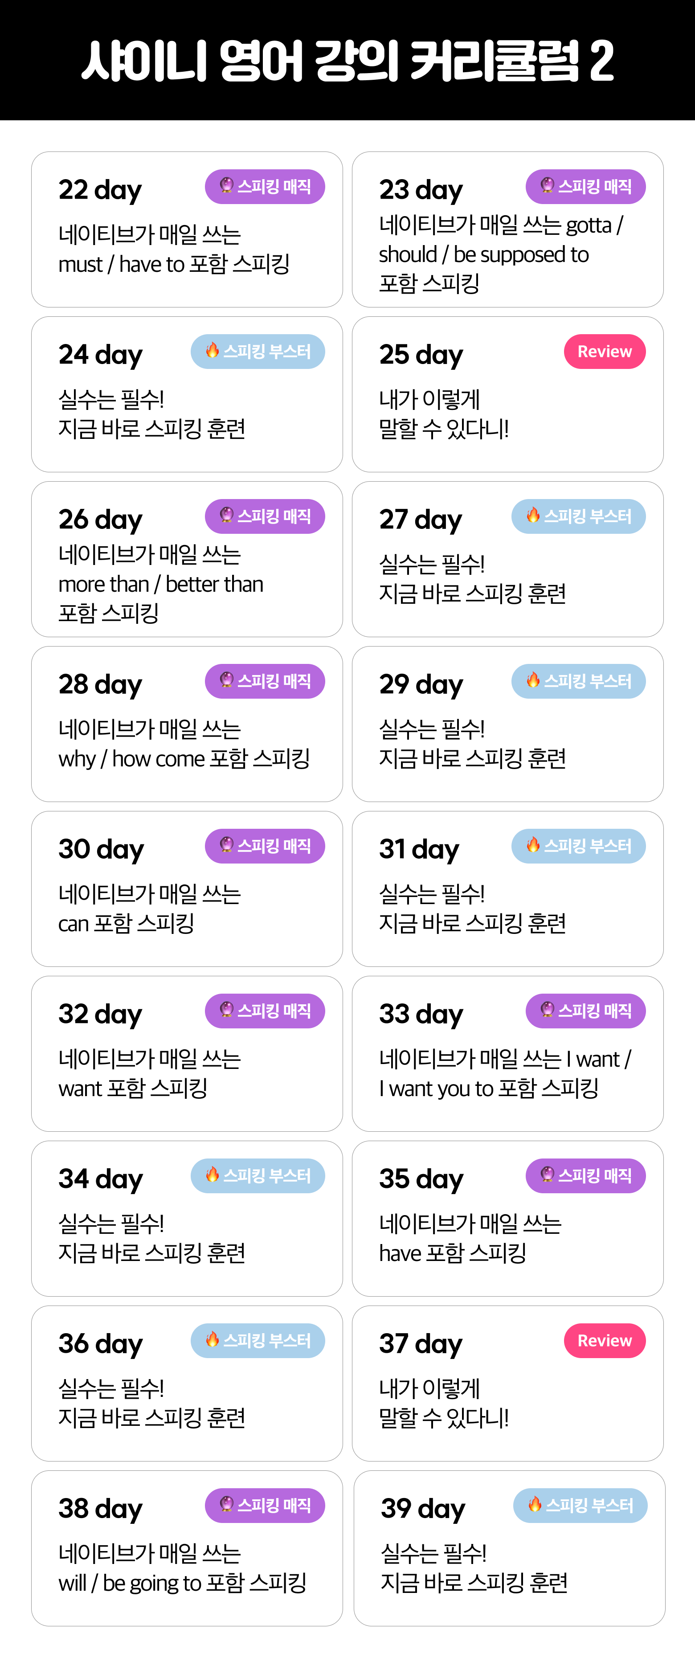Image resolution: width=695 pixels, height=1662 pixels.
Task: Click the Review badge on 37 day
Action: [604, 1341]
